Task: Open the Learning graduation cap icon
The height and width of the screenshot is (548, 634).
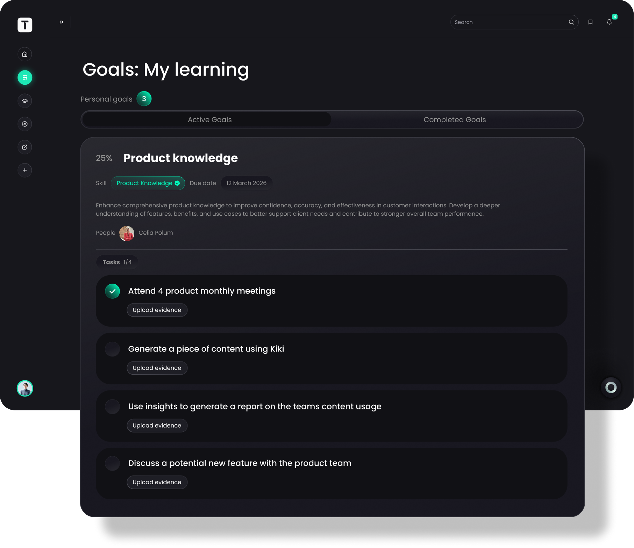Action: point(24,100)
